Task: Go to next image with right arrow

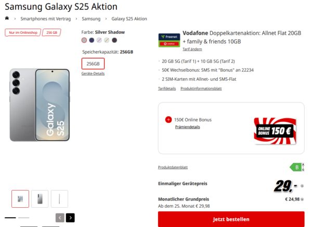Action: [70, 218]
